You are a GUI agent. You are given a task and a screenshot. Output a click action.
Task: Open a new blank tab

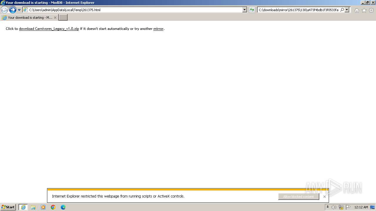coord(63,18)
